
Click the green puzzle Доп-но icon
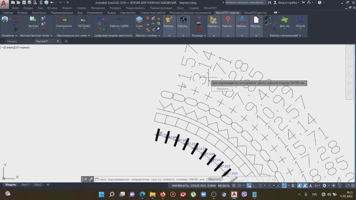pos(284,20)
